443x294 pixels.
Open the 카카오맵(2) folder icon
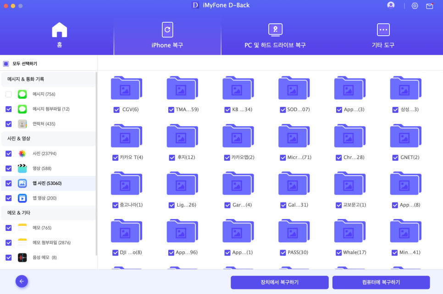(x=238, y=136)
